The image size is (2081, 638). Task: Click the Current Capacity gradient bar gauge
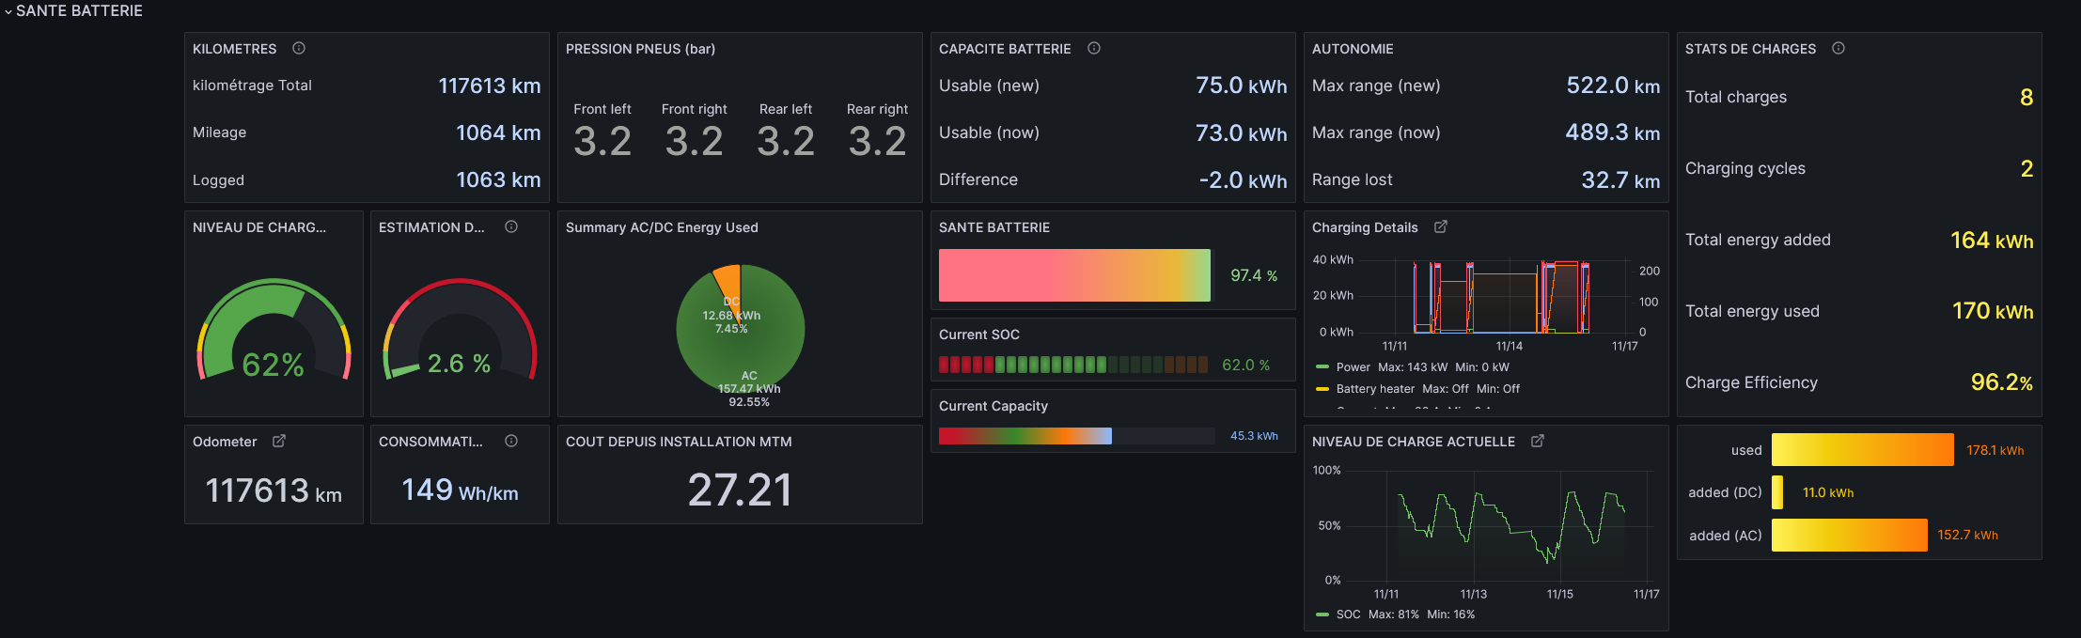tap(1076, 436)
